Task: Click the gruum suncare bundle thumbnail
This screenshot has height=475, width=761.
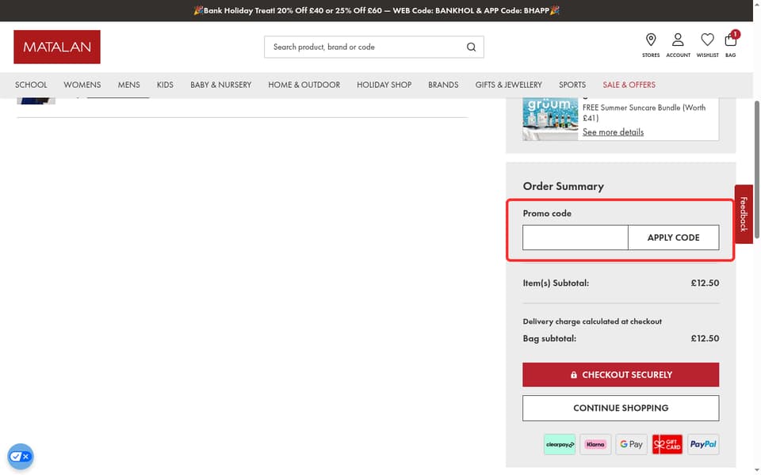Action: 550,119
